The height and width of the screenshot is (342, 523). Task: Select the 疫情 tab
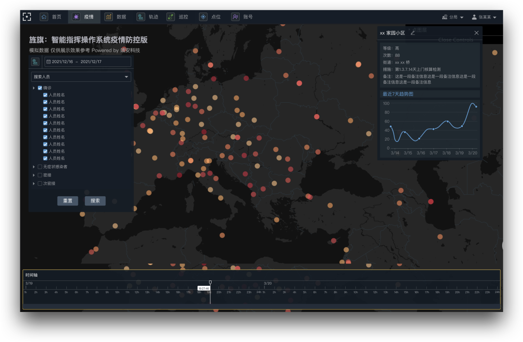pos(84,16)
